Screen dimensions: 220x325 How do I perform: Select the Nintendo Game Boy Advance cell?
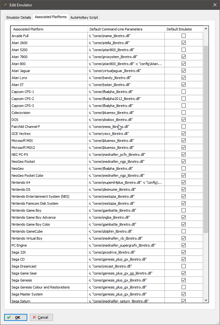[49, 217]
